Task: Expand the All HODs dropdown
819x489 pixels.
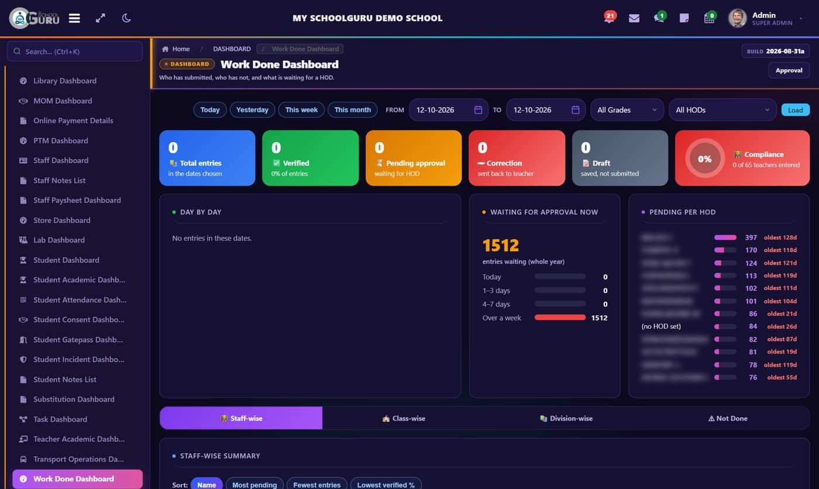Action: (x=722, y=110)
